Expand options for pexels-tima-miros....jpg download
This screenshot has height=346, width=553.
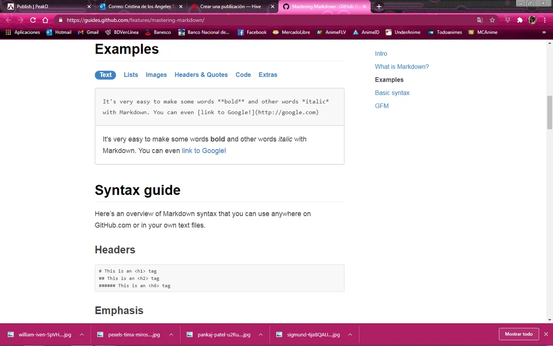171,334
